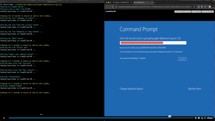This screenshot has width=215, height=121.
Task: Click terminal line 'Entering "Command Prompt" ...'
Action: (13, 86)
